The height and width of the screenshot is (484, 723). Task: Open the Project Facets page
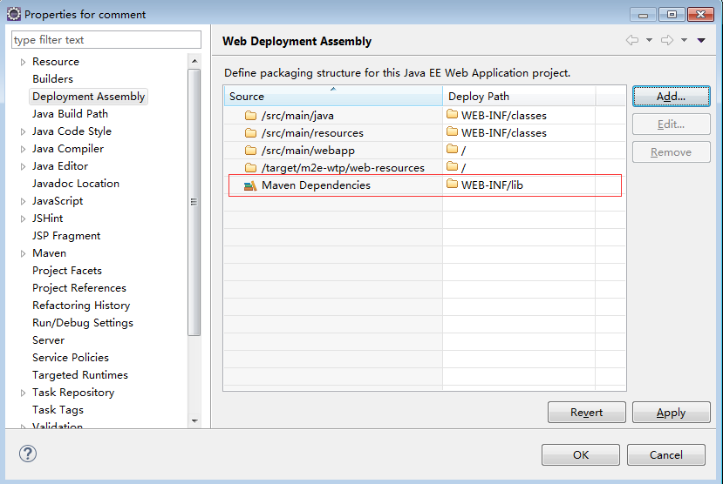coord(67,271)
